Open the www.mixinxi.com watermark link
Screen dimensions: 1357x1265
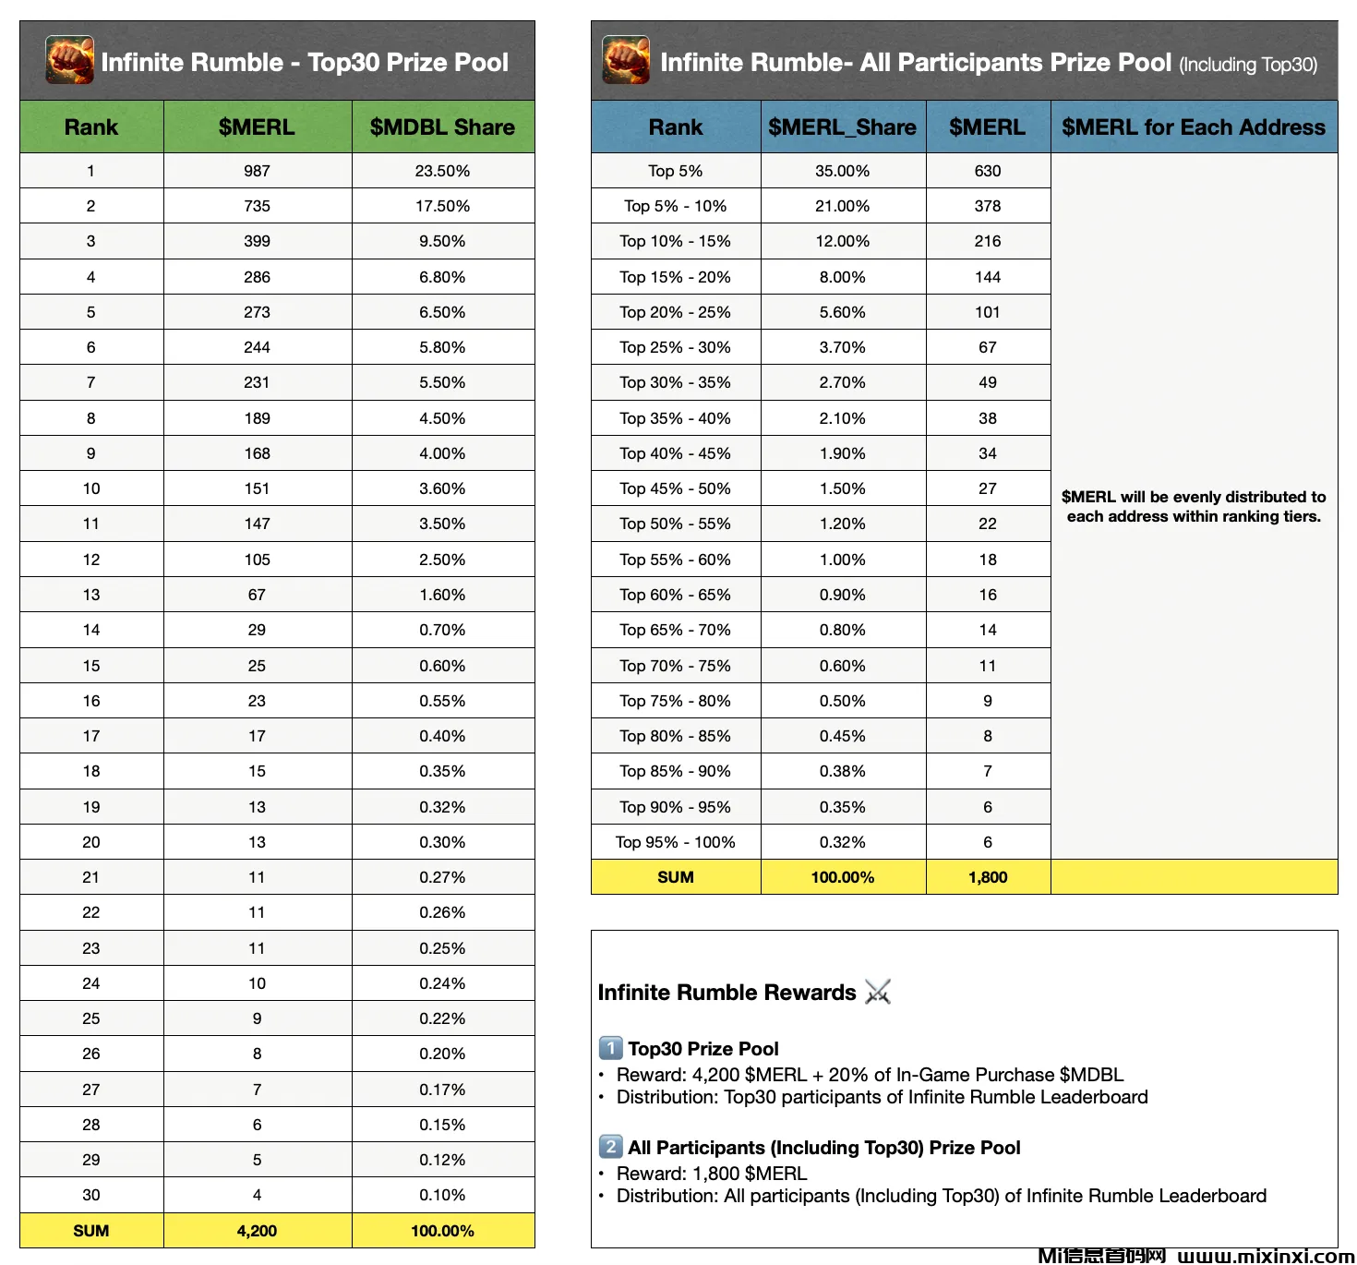point(1265,1255)
